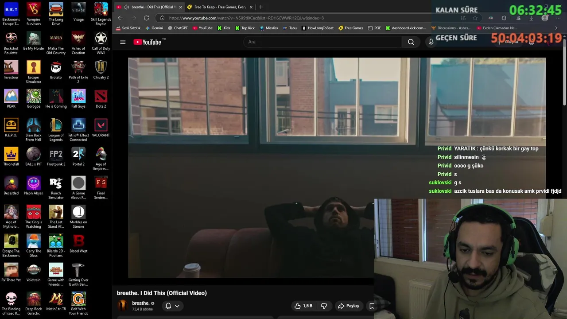Click the Paylaş share button
Screen dimensions: 567x319
point(349,306)
